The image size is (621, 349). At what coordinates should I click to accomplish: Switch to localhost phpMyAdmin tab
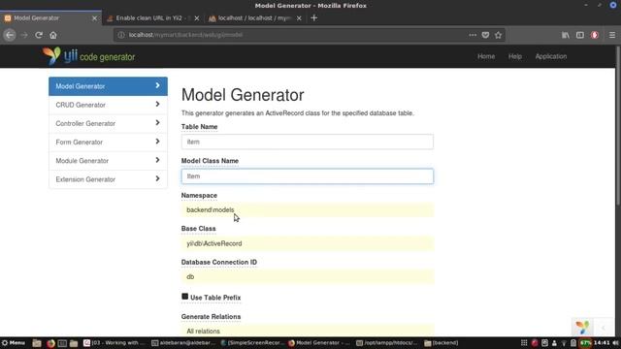(x=254, y=18)
